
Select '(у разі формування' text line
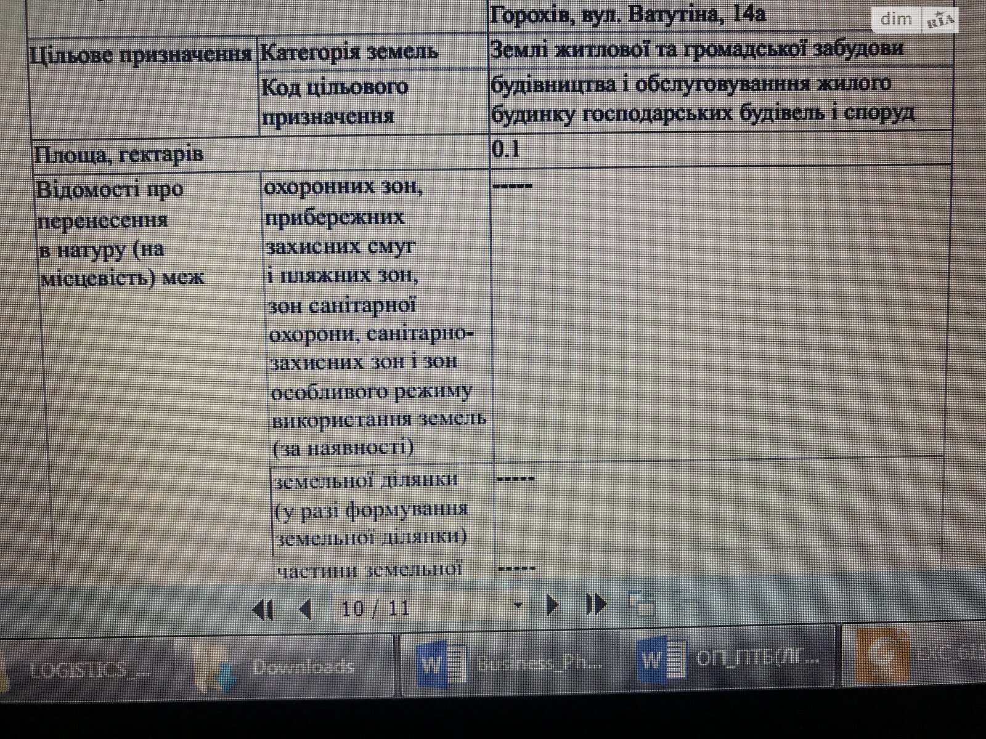point(372,509)
